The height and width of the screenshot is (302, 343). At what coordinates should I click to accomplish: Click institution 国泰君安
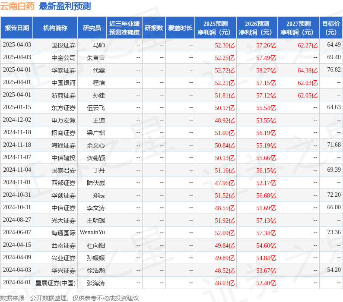(x=64, y=170)
